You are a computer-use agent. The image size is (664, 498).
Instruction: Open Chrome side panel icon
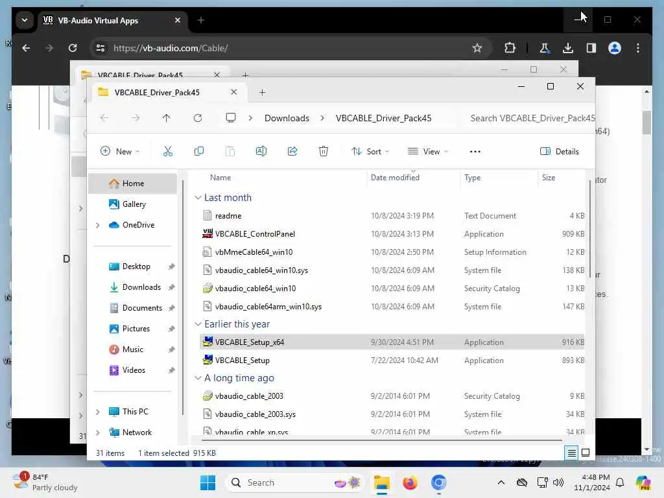[x=591, y=48]
